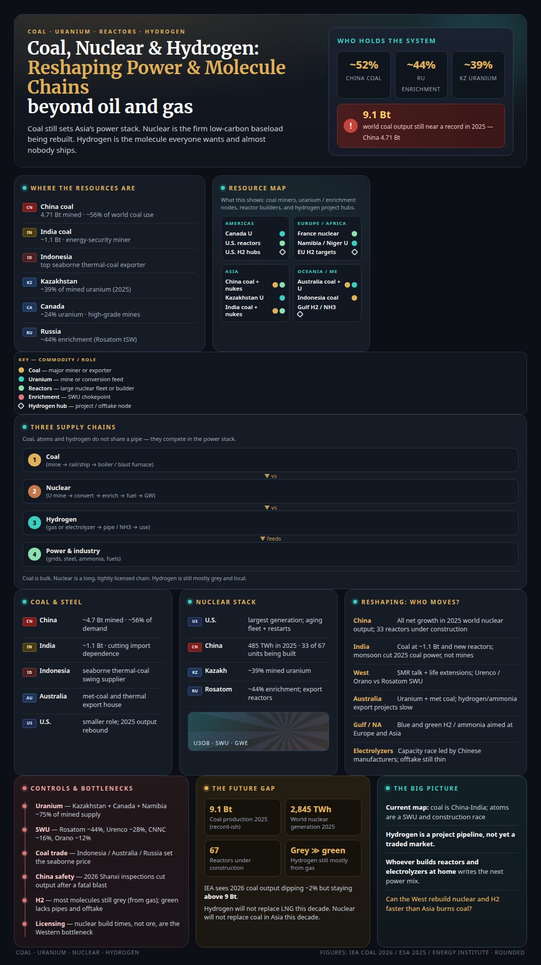Select the number 1 circle for Coal chain
541x965 pixels.
(x=35, y=460)
